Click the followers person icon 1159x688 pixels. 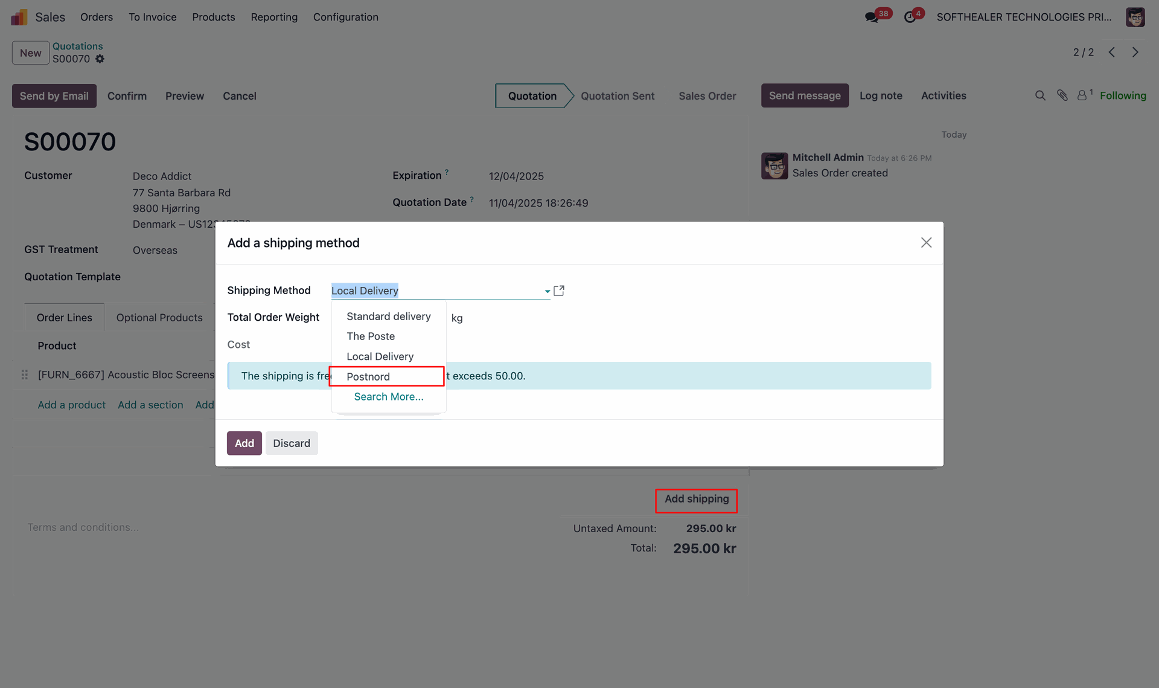coord(1082,95)
